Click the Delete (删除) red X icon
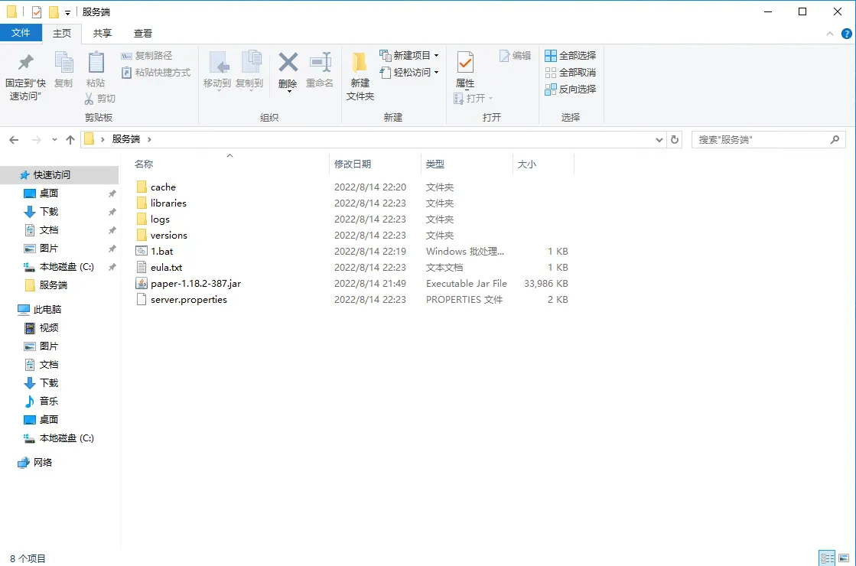 (288, 63)
